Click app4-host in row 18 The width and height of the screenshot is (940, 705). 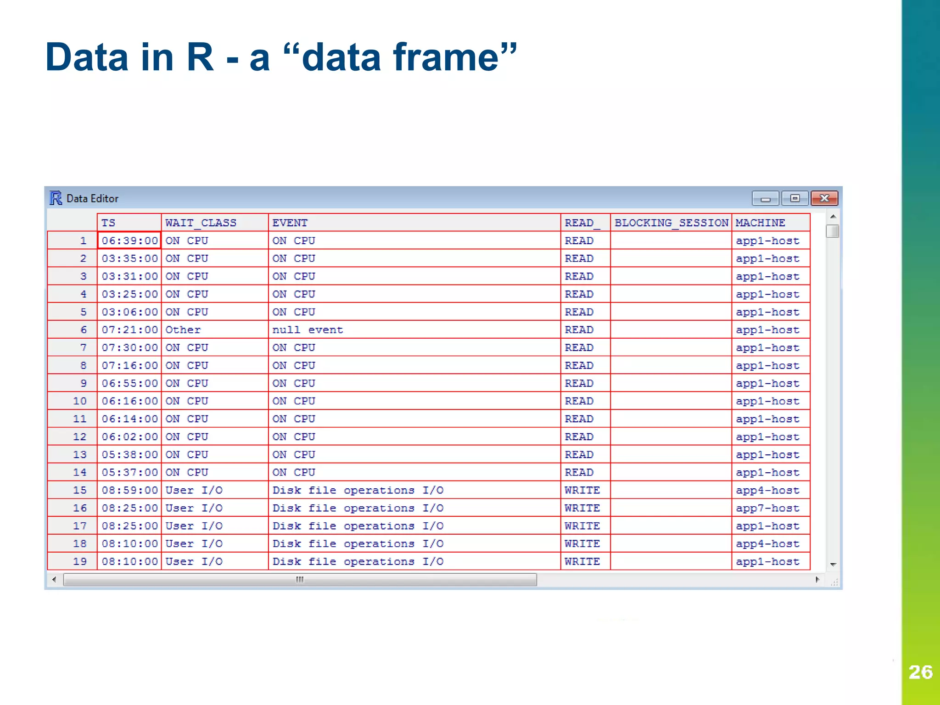(771, 544)
